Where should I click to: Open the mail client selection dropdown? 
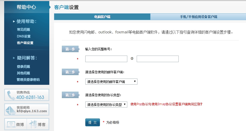[x=111, y=82]
